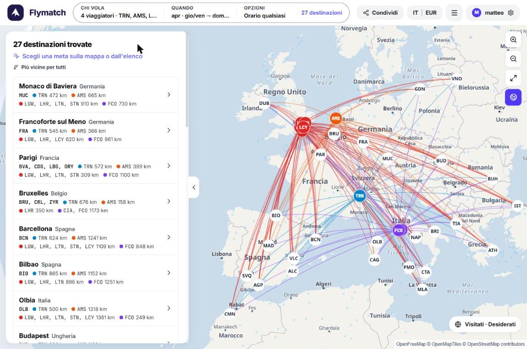Expand the Bilbao result chevron

(x=169, y=273)
